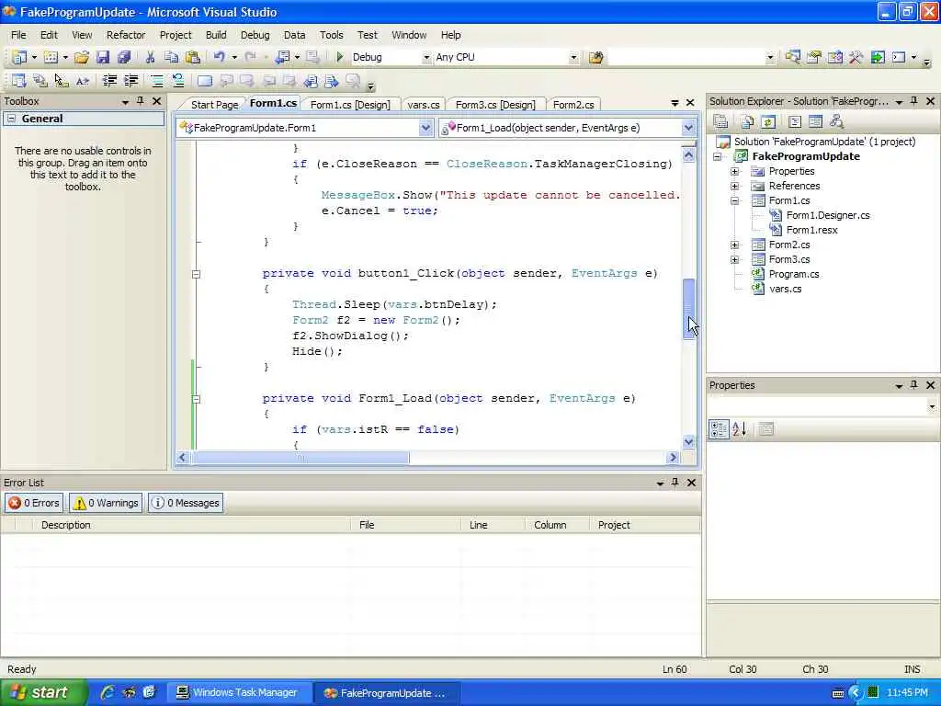941x706 pixels.
Task: Open Object Browser toolbar icon
Action: point(834,57)
